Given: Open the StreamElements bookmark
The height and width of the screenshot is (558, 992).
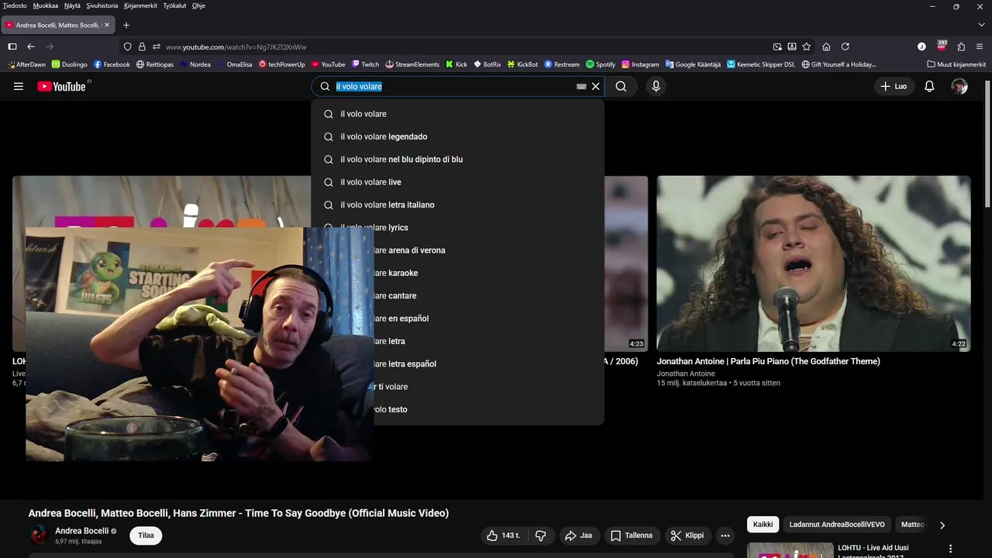Looking at the screenshot, I should click(x=412, y=64).
